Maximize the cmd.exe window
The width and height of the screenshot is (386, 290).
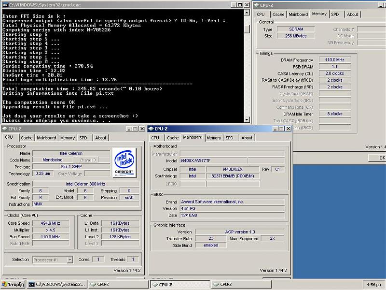coord(240,5)
